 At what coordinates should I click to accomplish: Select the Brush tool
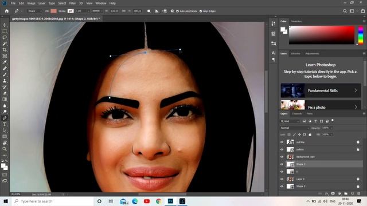(x=5, y=74)
